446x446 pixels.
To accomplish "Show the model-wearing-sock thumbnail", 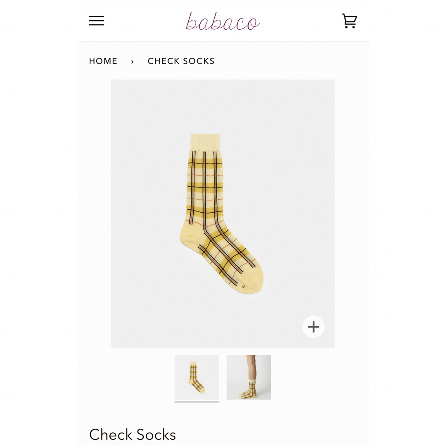I will click(249, 377).
